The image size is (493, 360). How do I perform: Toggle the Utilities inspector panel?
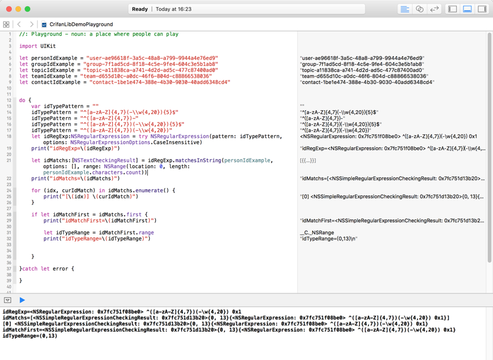pos(482,9)
